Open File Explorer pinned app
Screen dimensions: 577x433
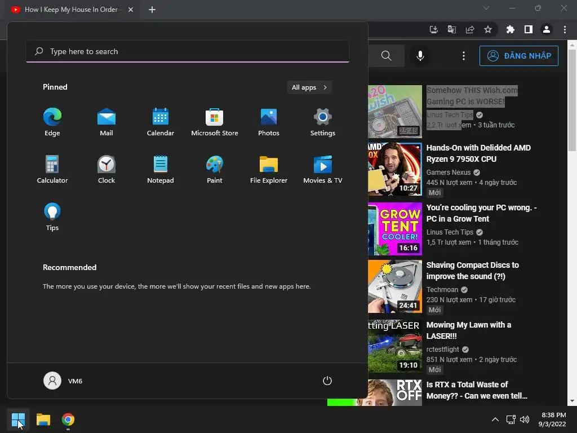[x=269, y=170]
